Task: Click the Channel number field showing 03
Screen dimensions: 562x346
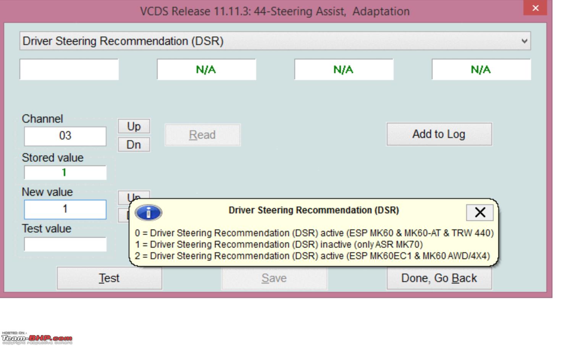Action: pos(65,136)
